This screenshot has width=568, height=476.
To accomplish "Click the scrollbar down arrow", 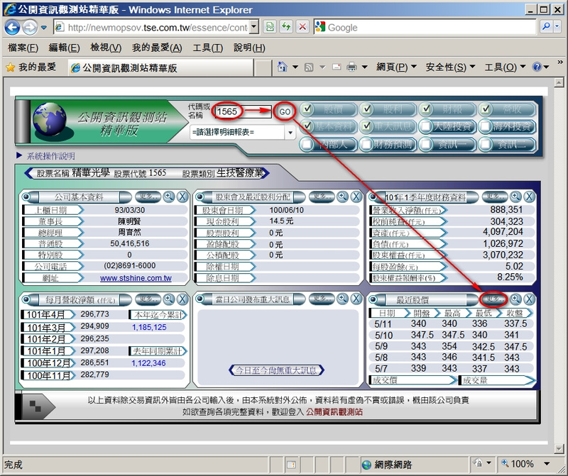I will coord(559,449).
